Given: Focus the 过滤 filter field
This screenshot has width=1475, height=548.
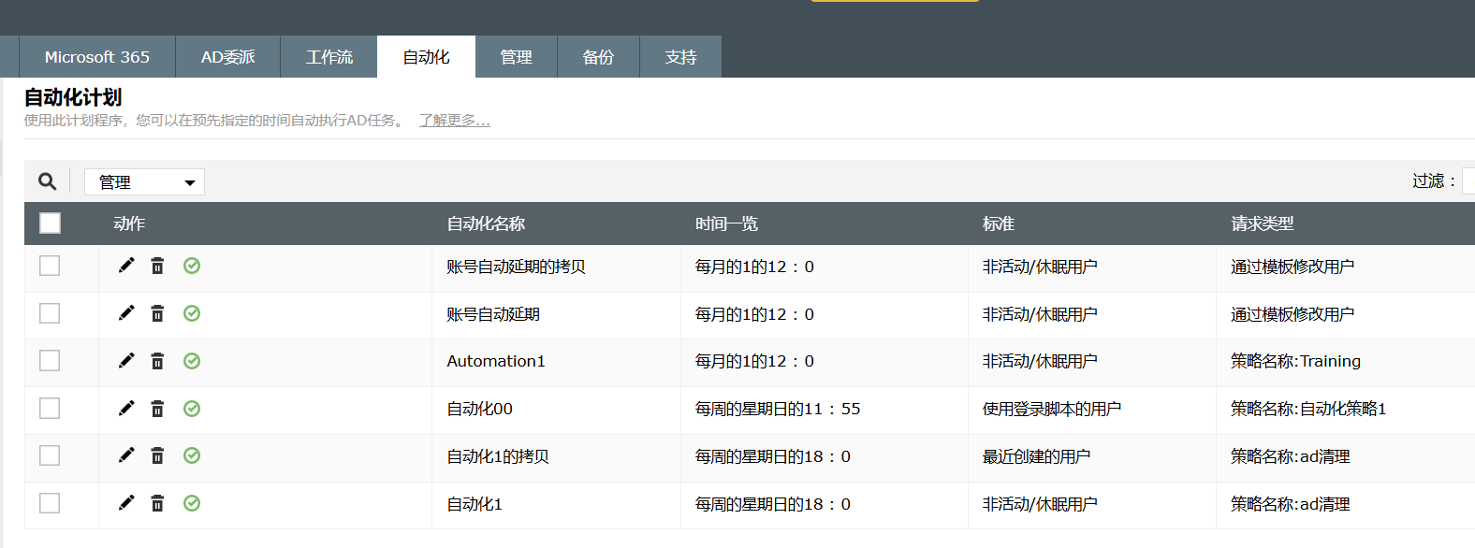Looking at the screenshot, I should pyautogui.click(x=1468, y=181).
